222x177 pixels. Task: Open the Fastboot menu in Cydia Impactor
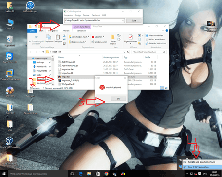(x=96, y=15)
